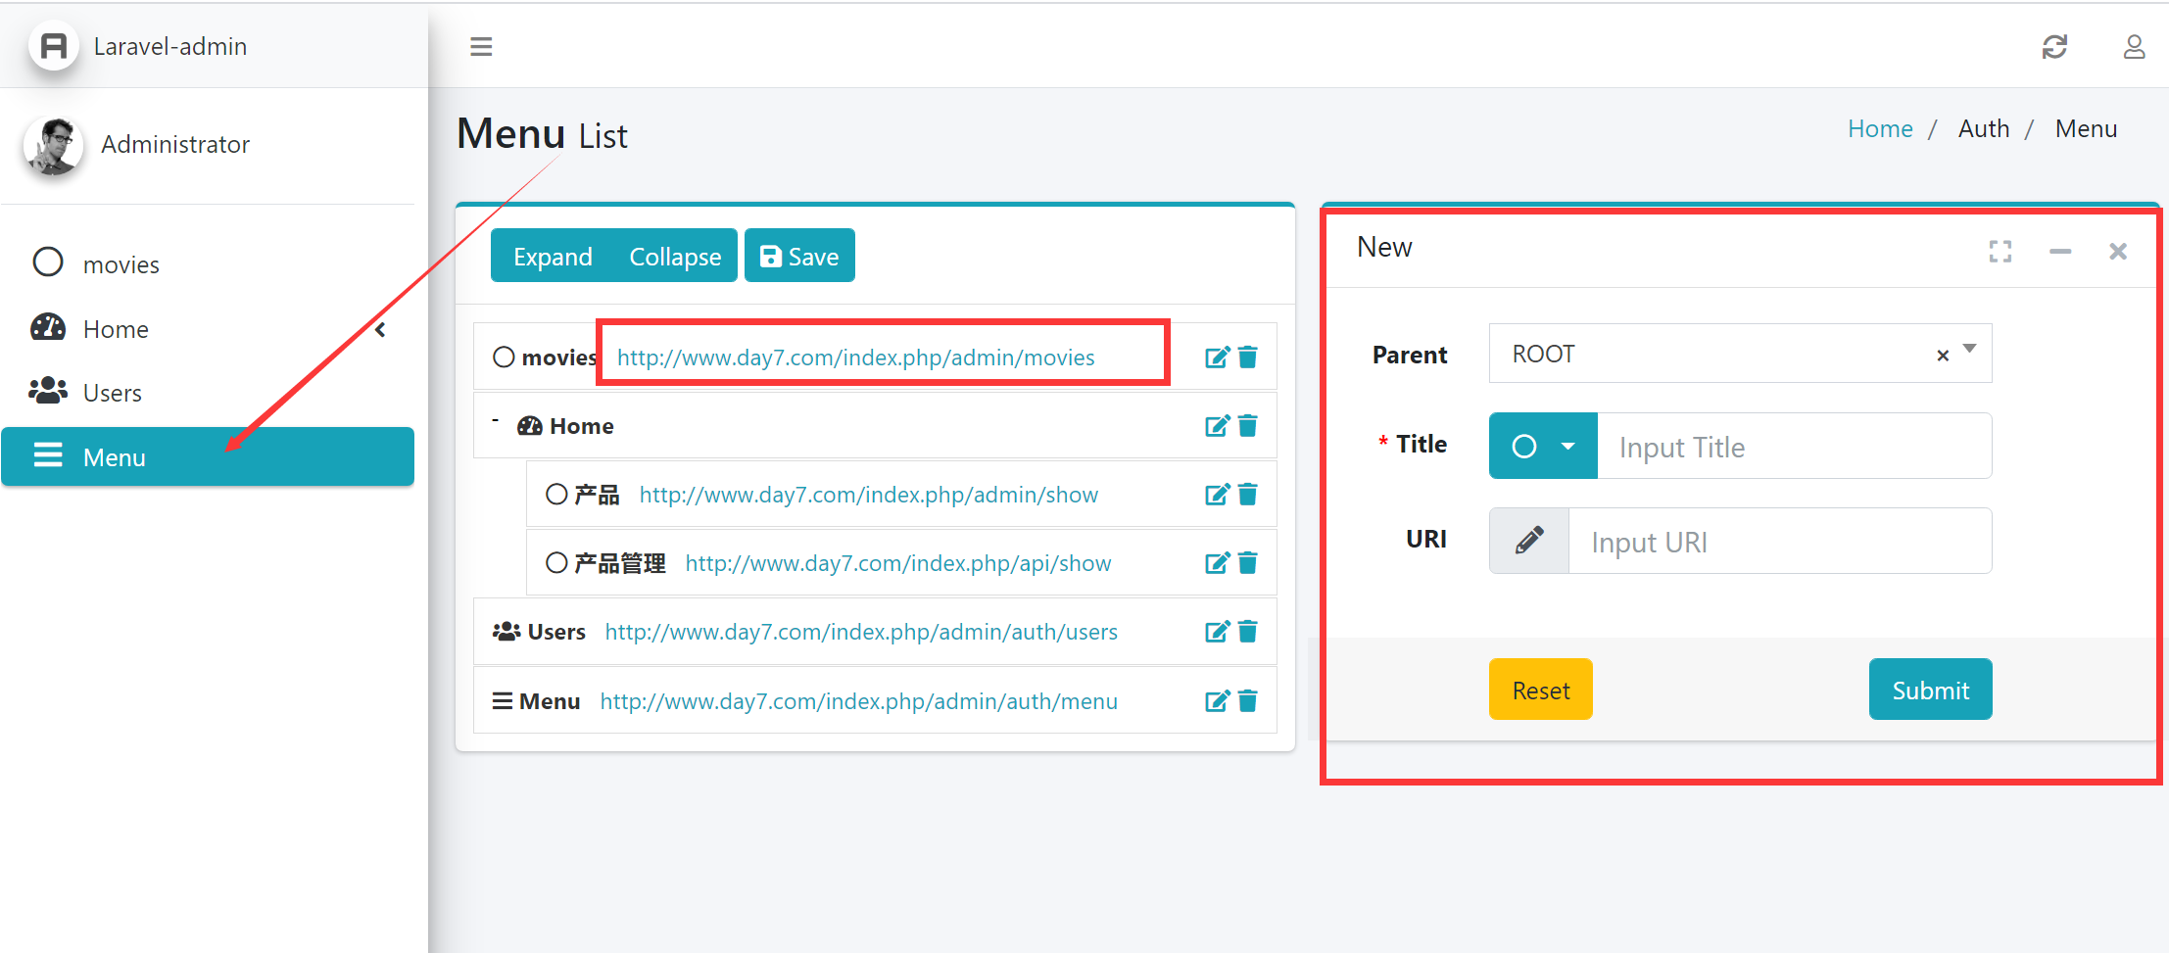This screenshot has height=953, width=2169.
Task: Collapse the Home tree item
Action: [x=496, y=420]
